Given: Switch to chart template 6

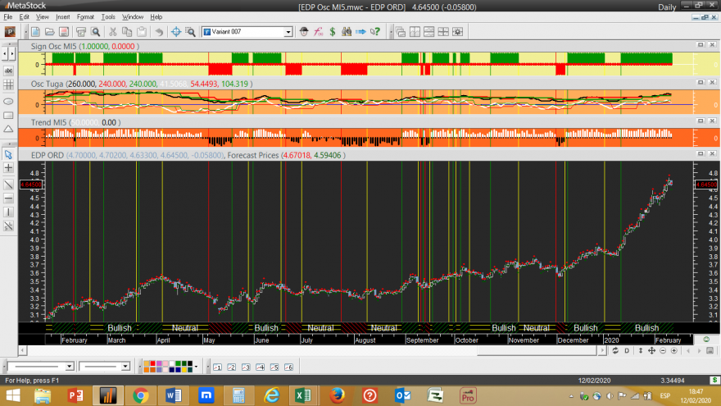Looking at the screenshot, I should 288,367.
